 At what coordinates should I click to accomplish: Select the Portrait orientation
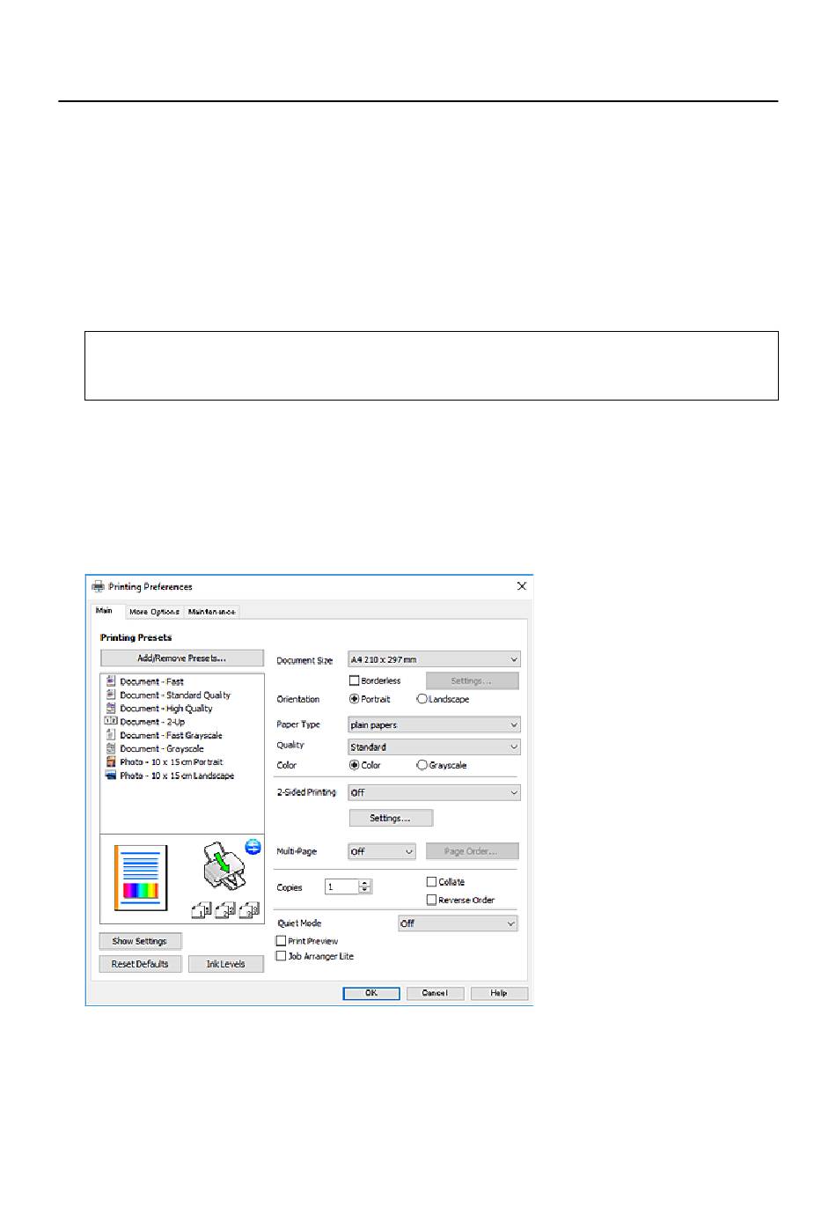354,699
